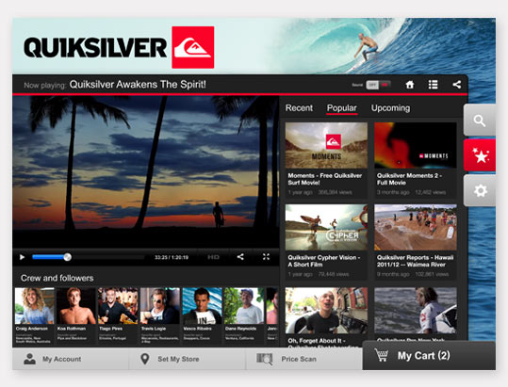
Task: Click the shopping cart icon
Action: (x=382, y=355)
